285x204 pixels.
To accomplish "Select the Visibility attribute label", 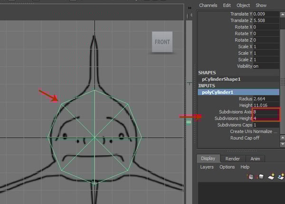I will tap(245, 66).
